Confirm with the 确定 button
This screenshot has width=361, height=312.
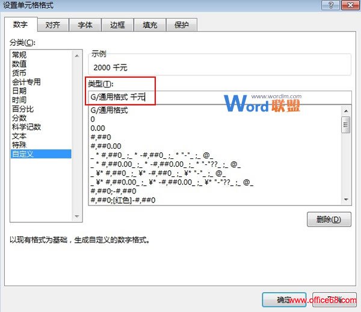coord(285,300)
